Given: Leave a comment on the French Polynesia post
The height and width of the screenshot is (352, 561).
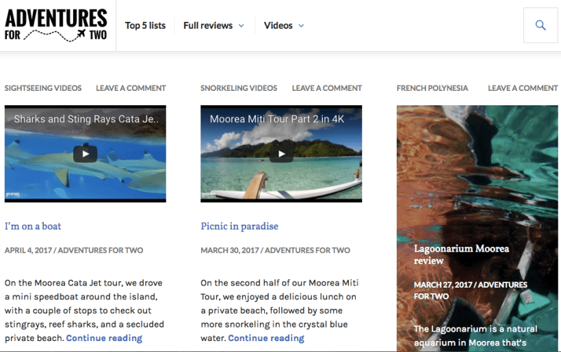Looking at the screenshot, I should (523, 88).
